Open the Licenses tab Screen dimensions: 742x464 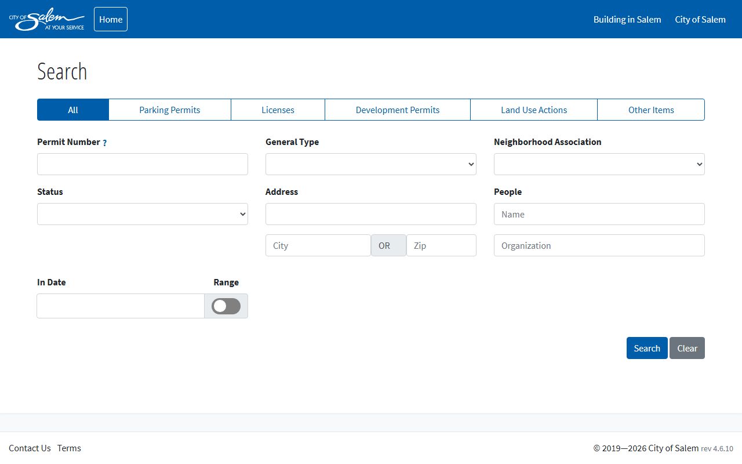278,110
